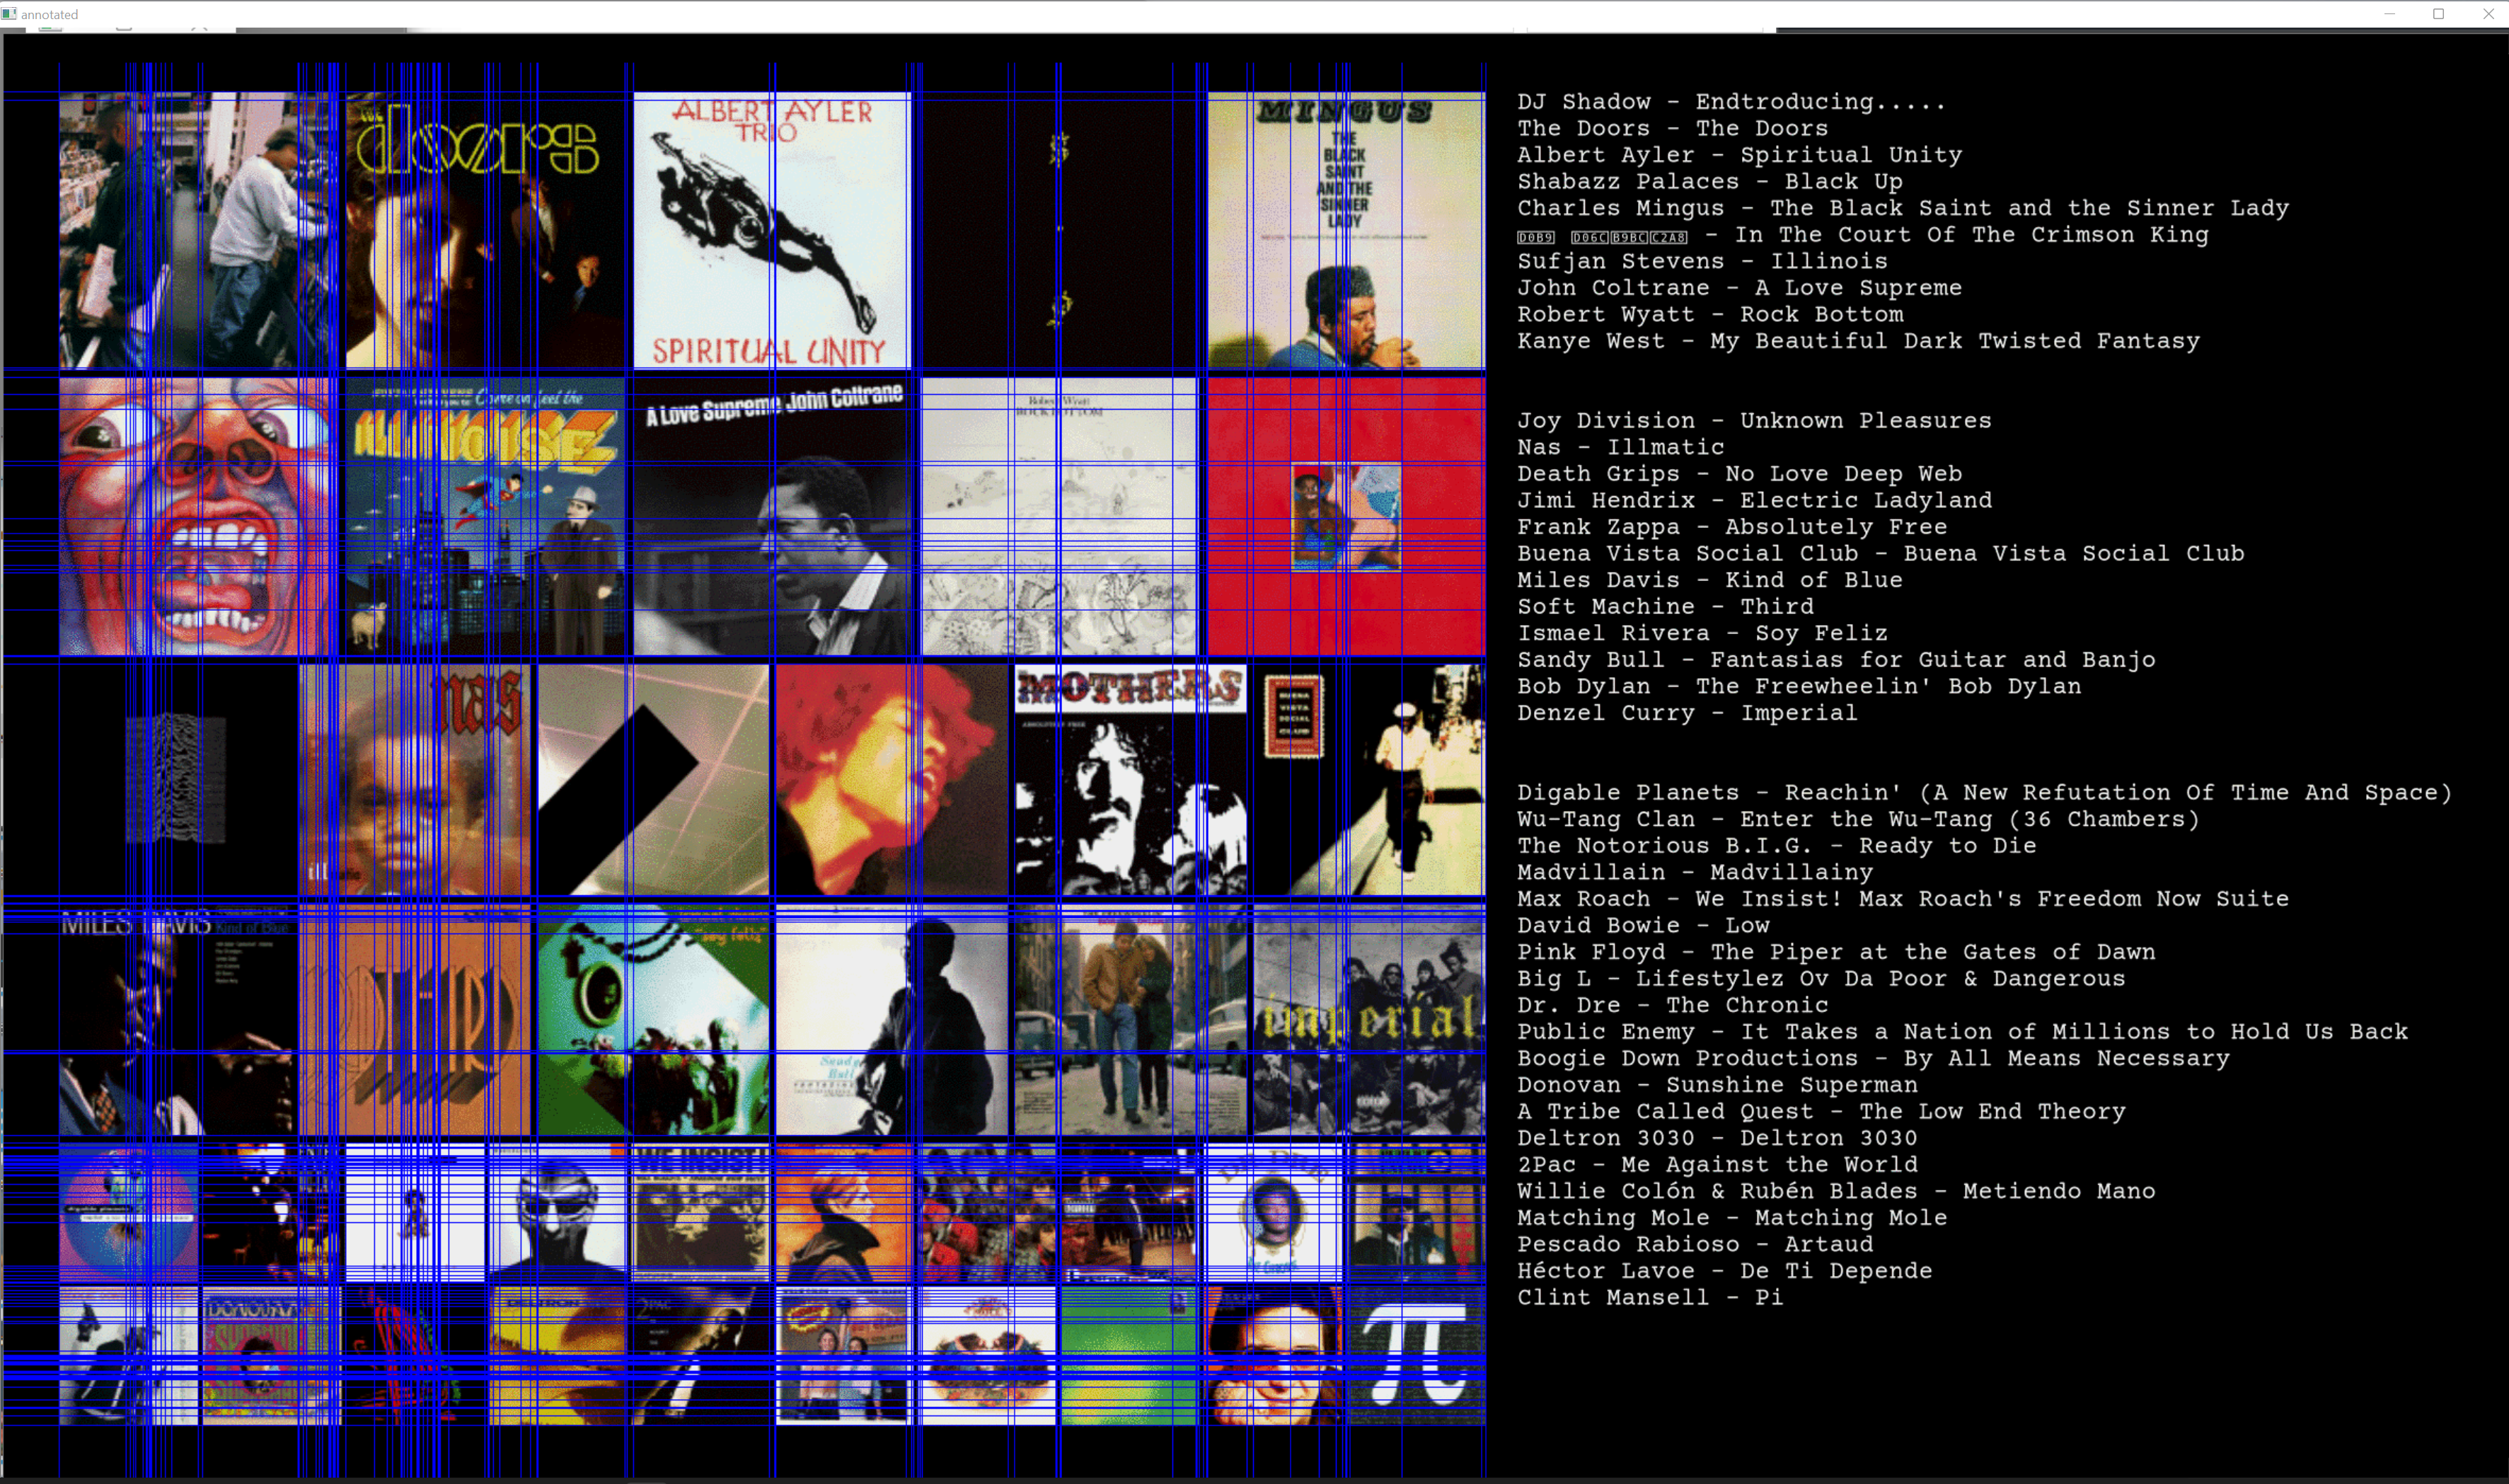The height and width of the screenshot is (1484, 2509).
Task: Select the Mothers Absolutely Free cover
Action: click(1131, 780)
